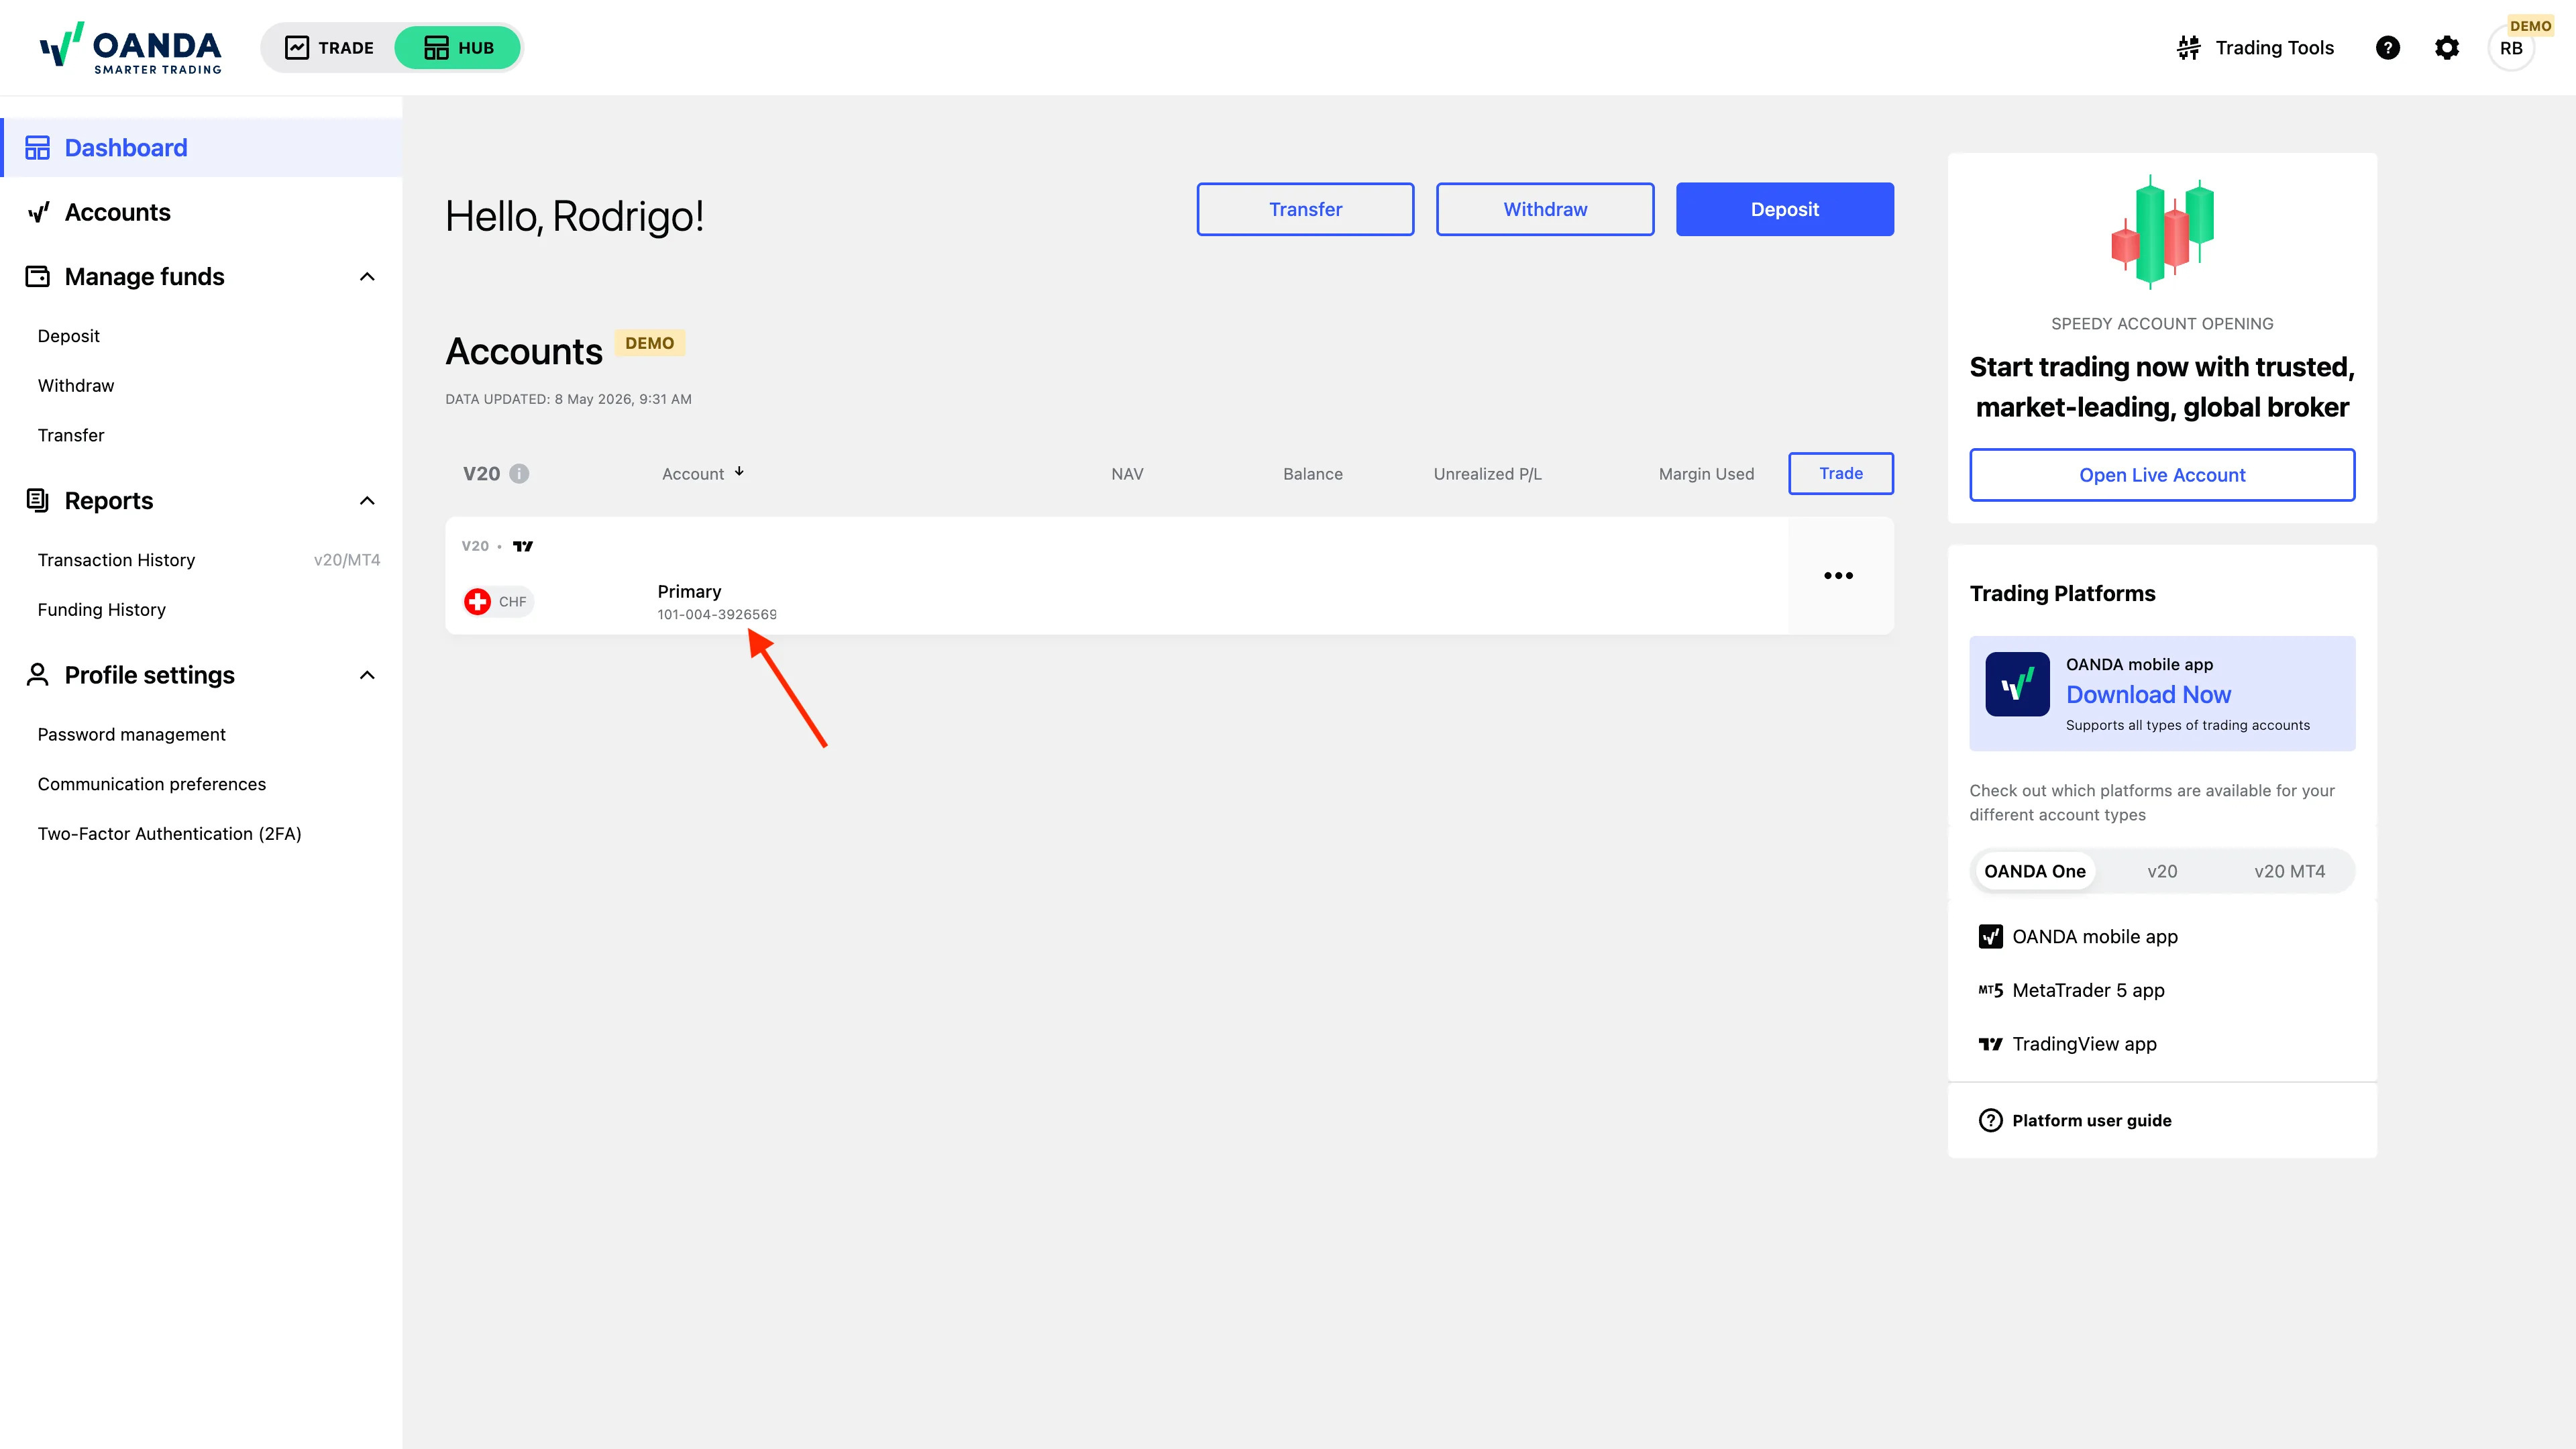Open the three-dot menu for Primary account
The height and width of the screenshot is (1449, 2576).
click(1838, 576)
